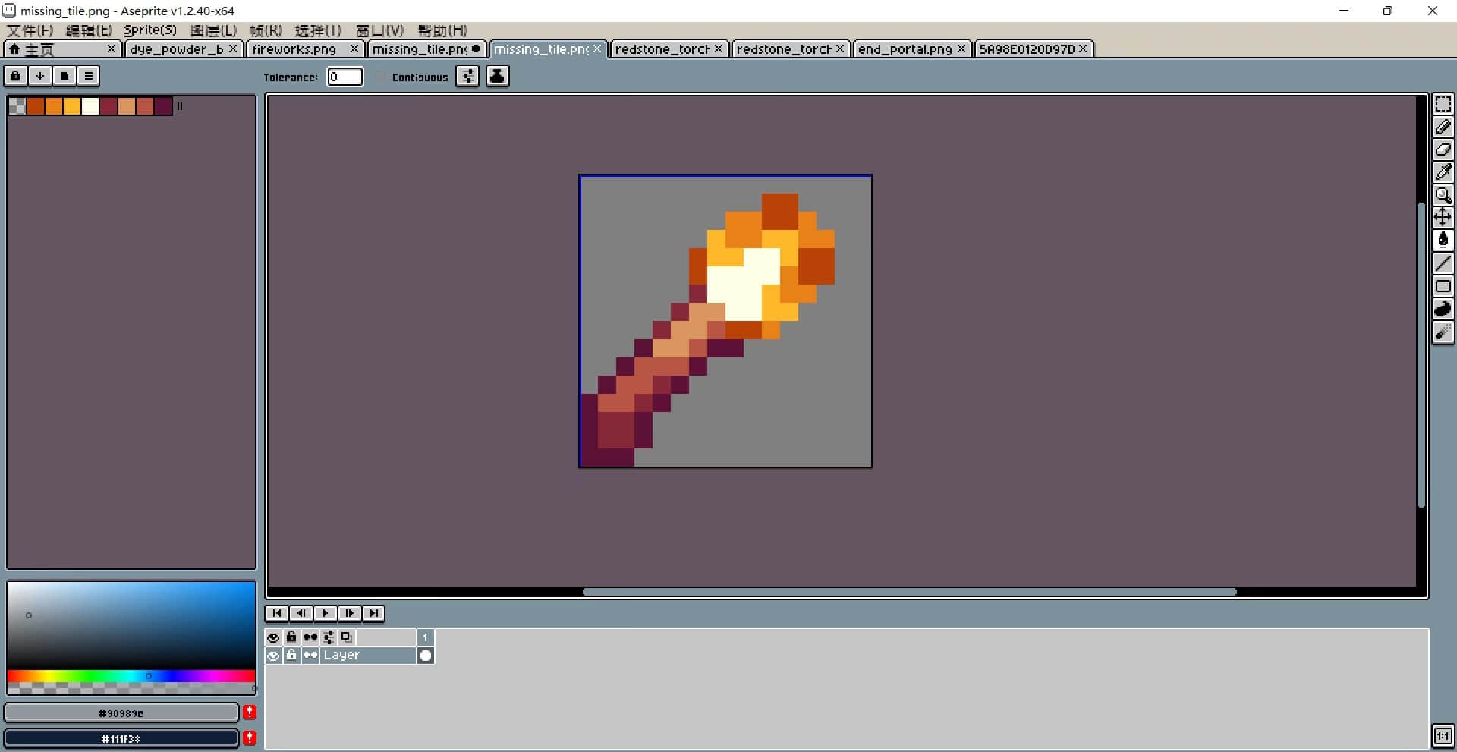Click the ink bottle icon in the context bar
The height and width of the screenshot is (752, 1457).
click(497, 76)
